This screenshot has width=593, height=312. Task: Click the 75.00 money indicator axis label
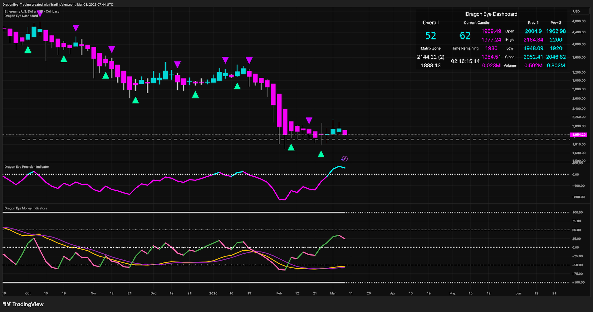576,221
